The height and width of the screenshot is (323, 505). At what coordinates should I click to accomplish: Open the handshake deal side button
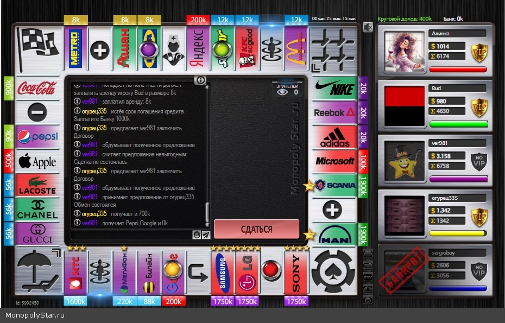click(x=368, y=289)
